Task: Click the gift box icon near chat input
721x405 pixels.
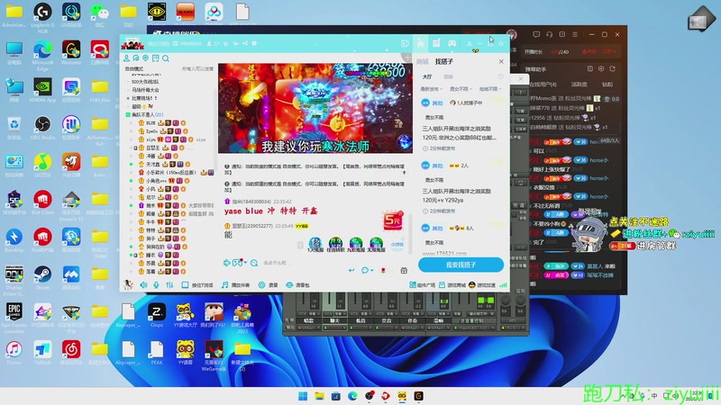Action: [x=404, y=271]
